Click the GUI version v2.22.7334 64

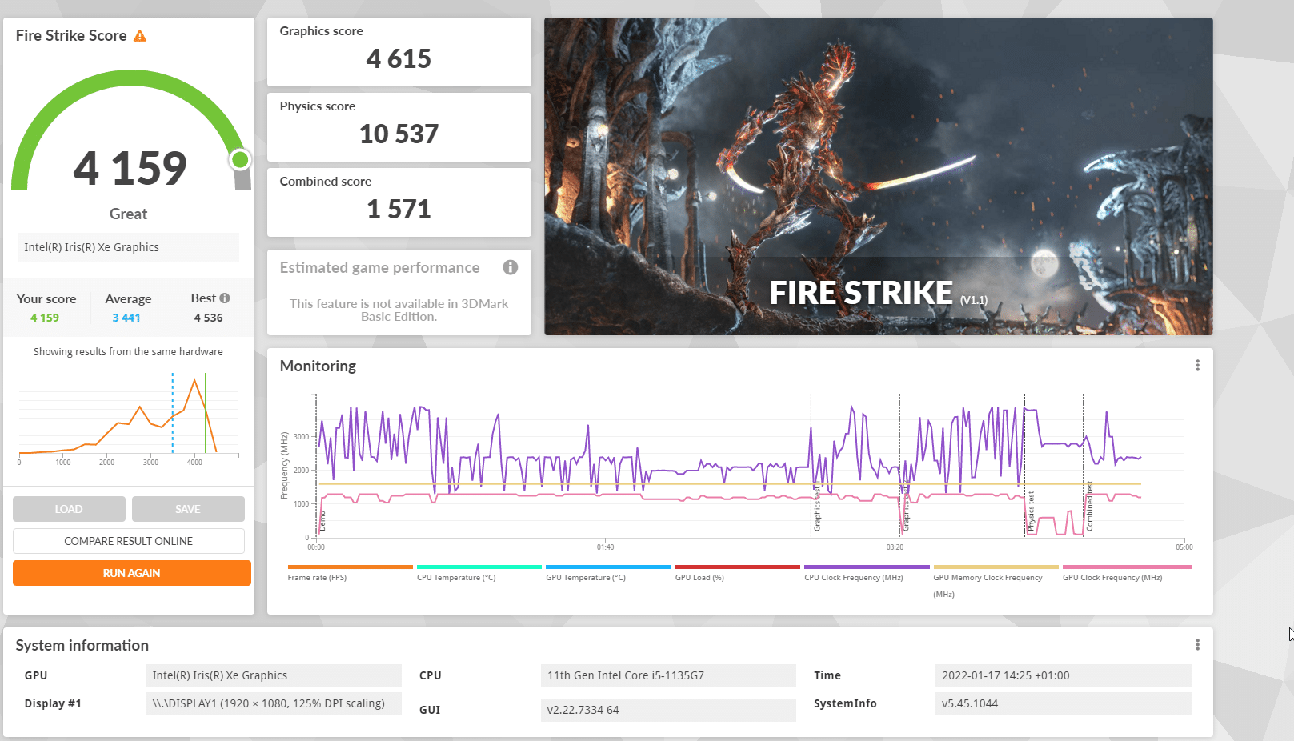tap(668, 710)
